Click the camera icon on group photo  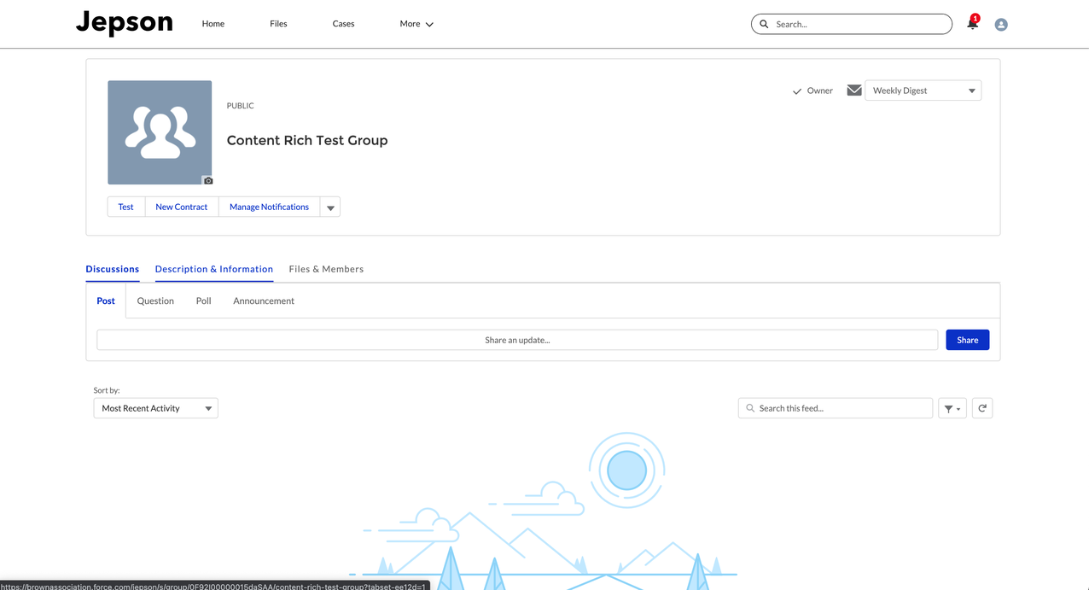[207, 180]
